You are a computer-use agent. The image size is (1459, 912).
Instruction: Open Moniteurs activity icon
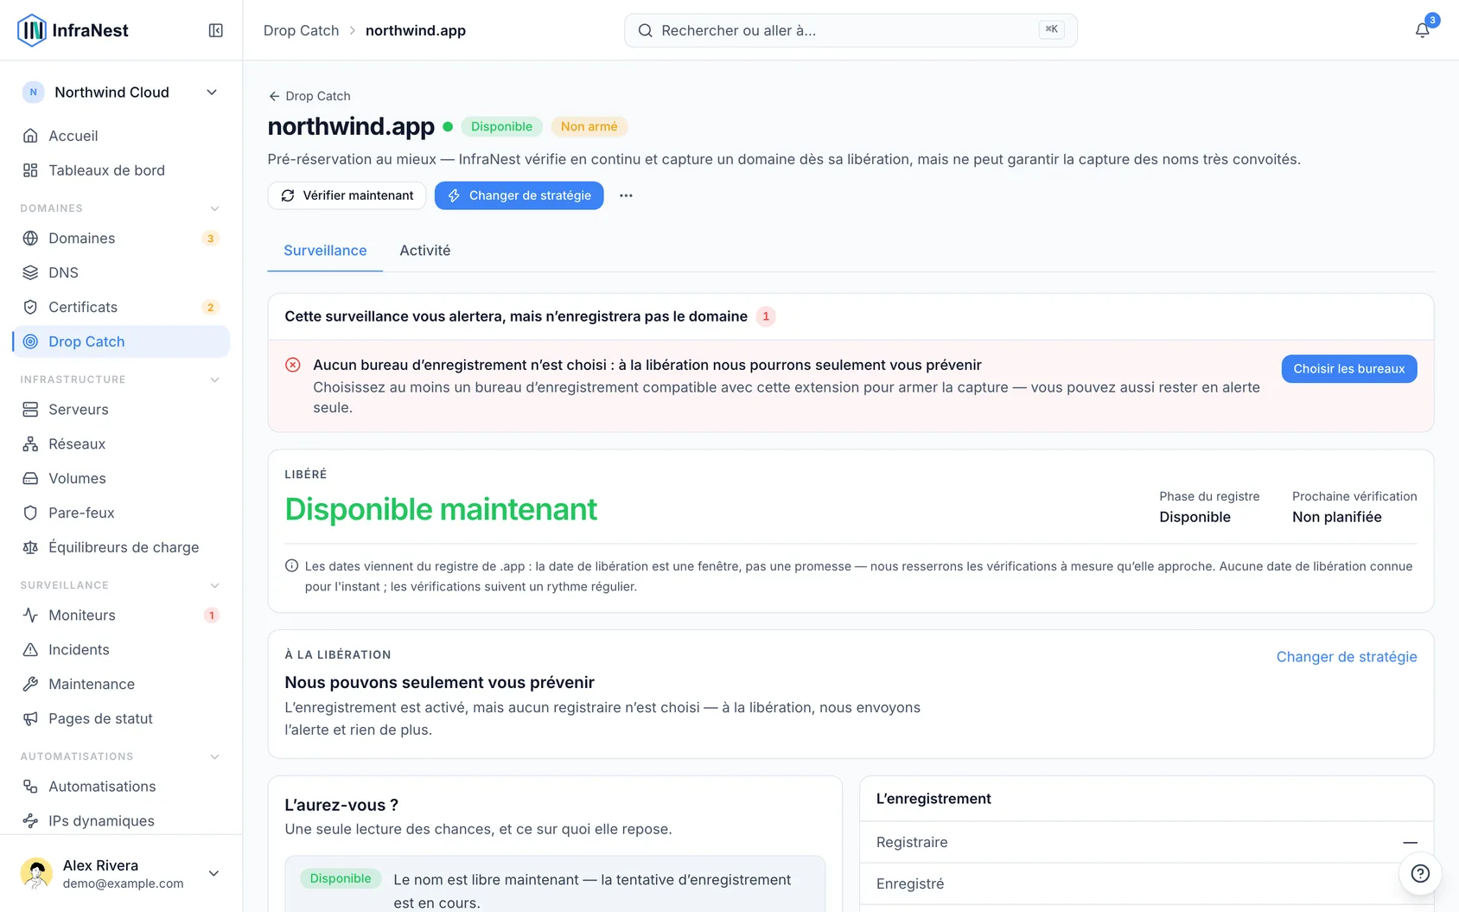(30, 615)
